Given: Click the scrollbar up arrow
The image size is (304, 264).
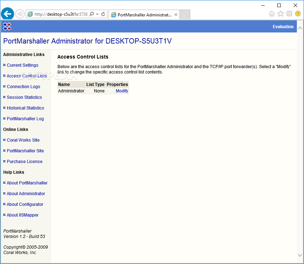Looking at the screenshot, I should pyautogui.click(x=300, y=28).
